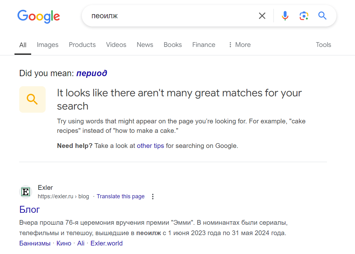The height and width of the screenshot is (254, 355).
Task: Select the Products tab
Action: (82, 45)
